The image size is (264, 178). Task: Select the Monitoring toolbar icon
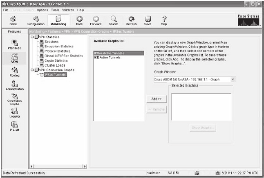click(58, 20)
